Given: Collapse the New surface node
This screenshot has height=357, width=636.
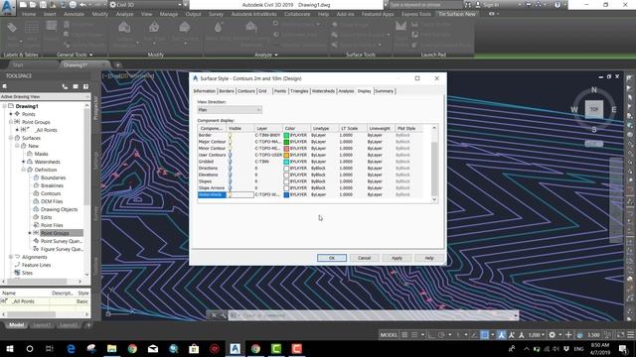Looking at the screenshot, I should click(17, 146).
